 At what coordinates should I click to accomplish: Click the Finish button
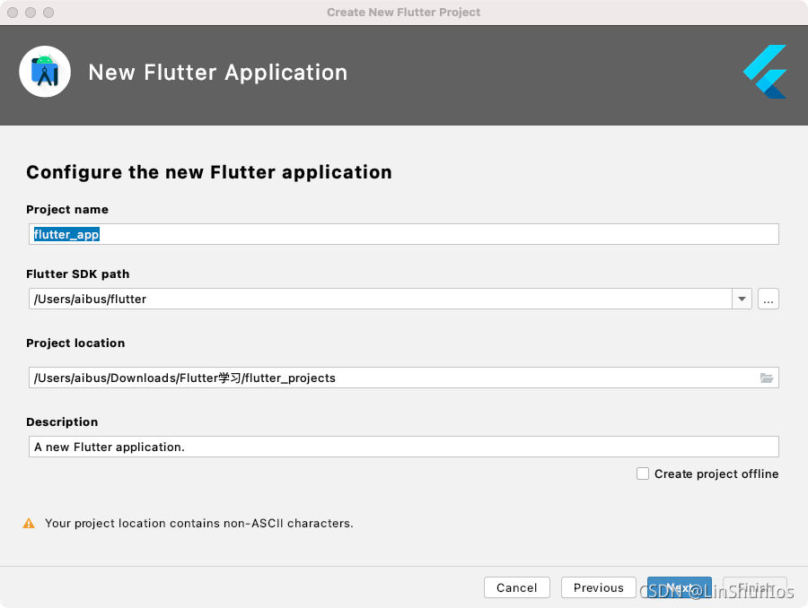pyautogui.click(x=755, y=587)
